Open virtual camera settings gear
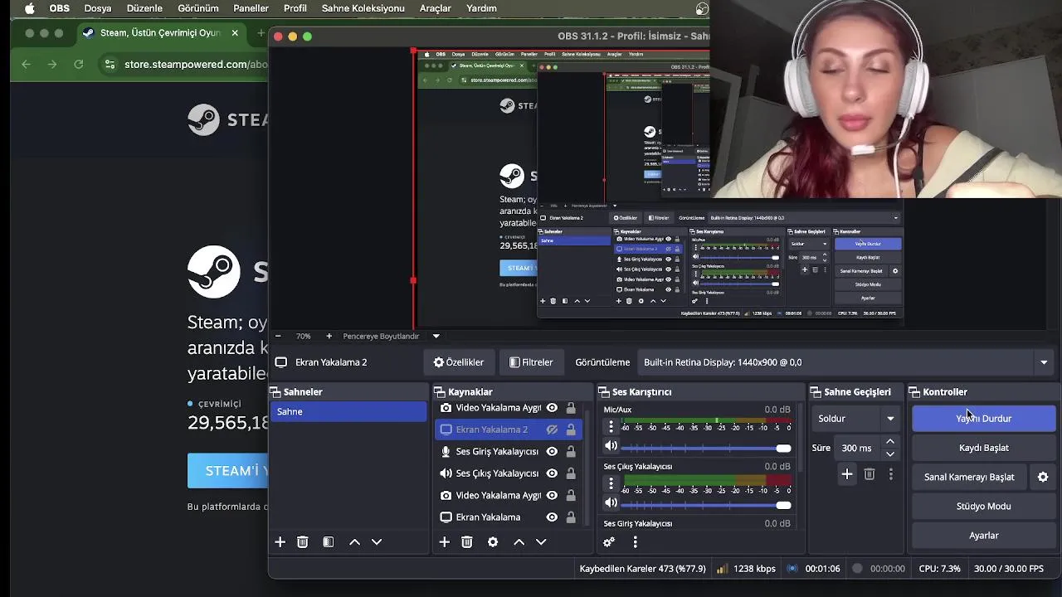Image resolution: width=1062 pixels, height=597 pixels. coord(1043,477)
